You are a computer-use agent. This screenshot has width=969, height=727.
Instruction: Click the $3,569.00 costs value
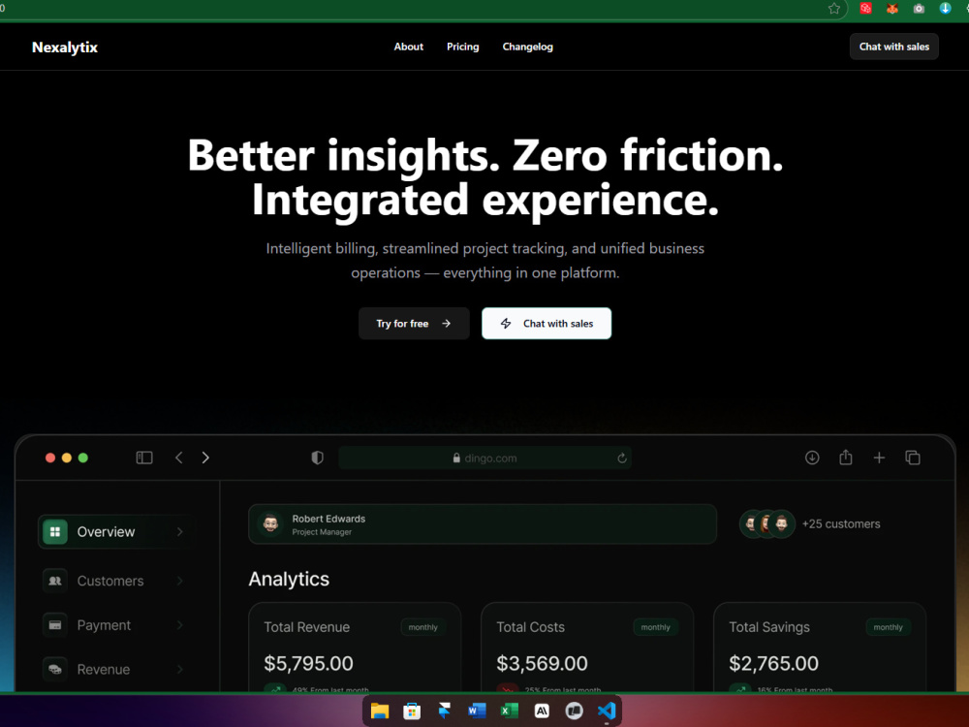[542, 663]
